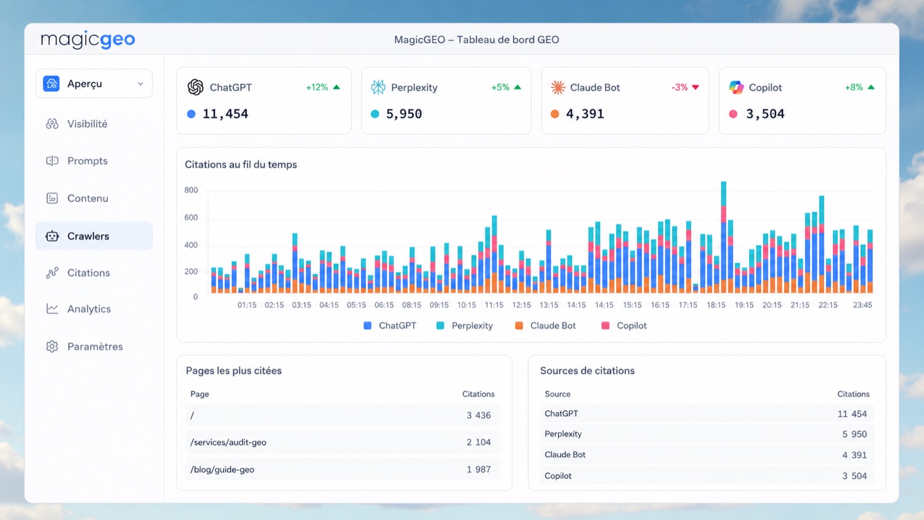Select the Perplexity source row
Screen dimensions: 924x520
[x=707, y=434]
